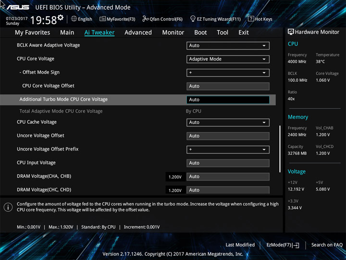Select Additional Turbo Mode CPU Core Voltage row label
This screenshot has height=260, width=346.
click(63, 100)
